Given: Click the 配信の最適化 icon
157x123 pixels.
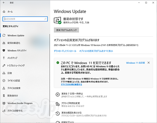Looking at the screenshot, I should pos(4,43).
